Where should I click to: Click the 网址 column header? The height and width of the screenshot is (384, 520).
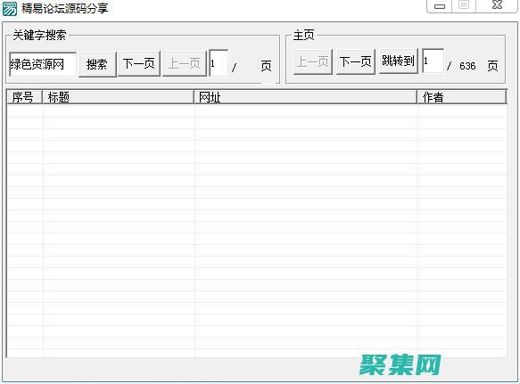click(305, 97)
